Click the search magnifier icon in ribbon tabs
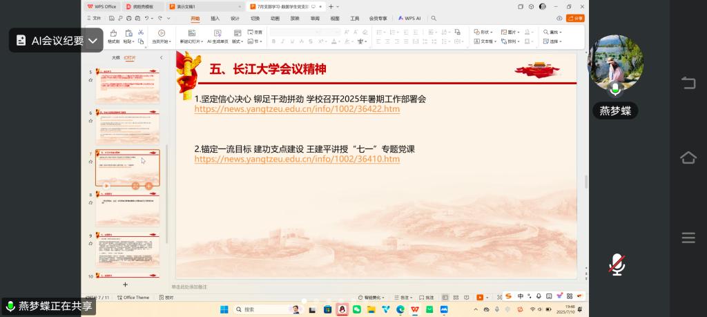The height and width of the screenshot is (317, 707). pos(434,19)
